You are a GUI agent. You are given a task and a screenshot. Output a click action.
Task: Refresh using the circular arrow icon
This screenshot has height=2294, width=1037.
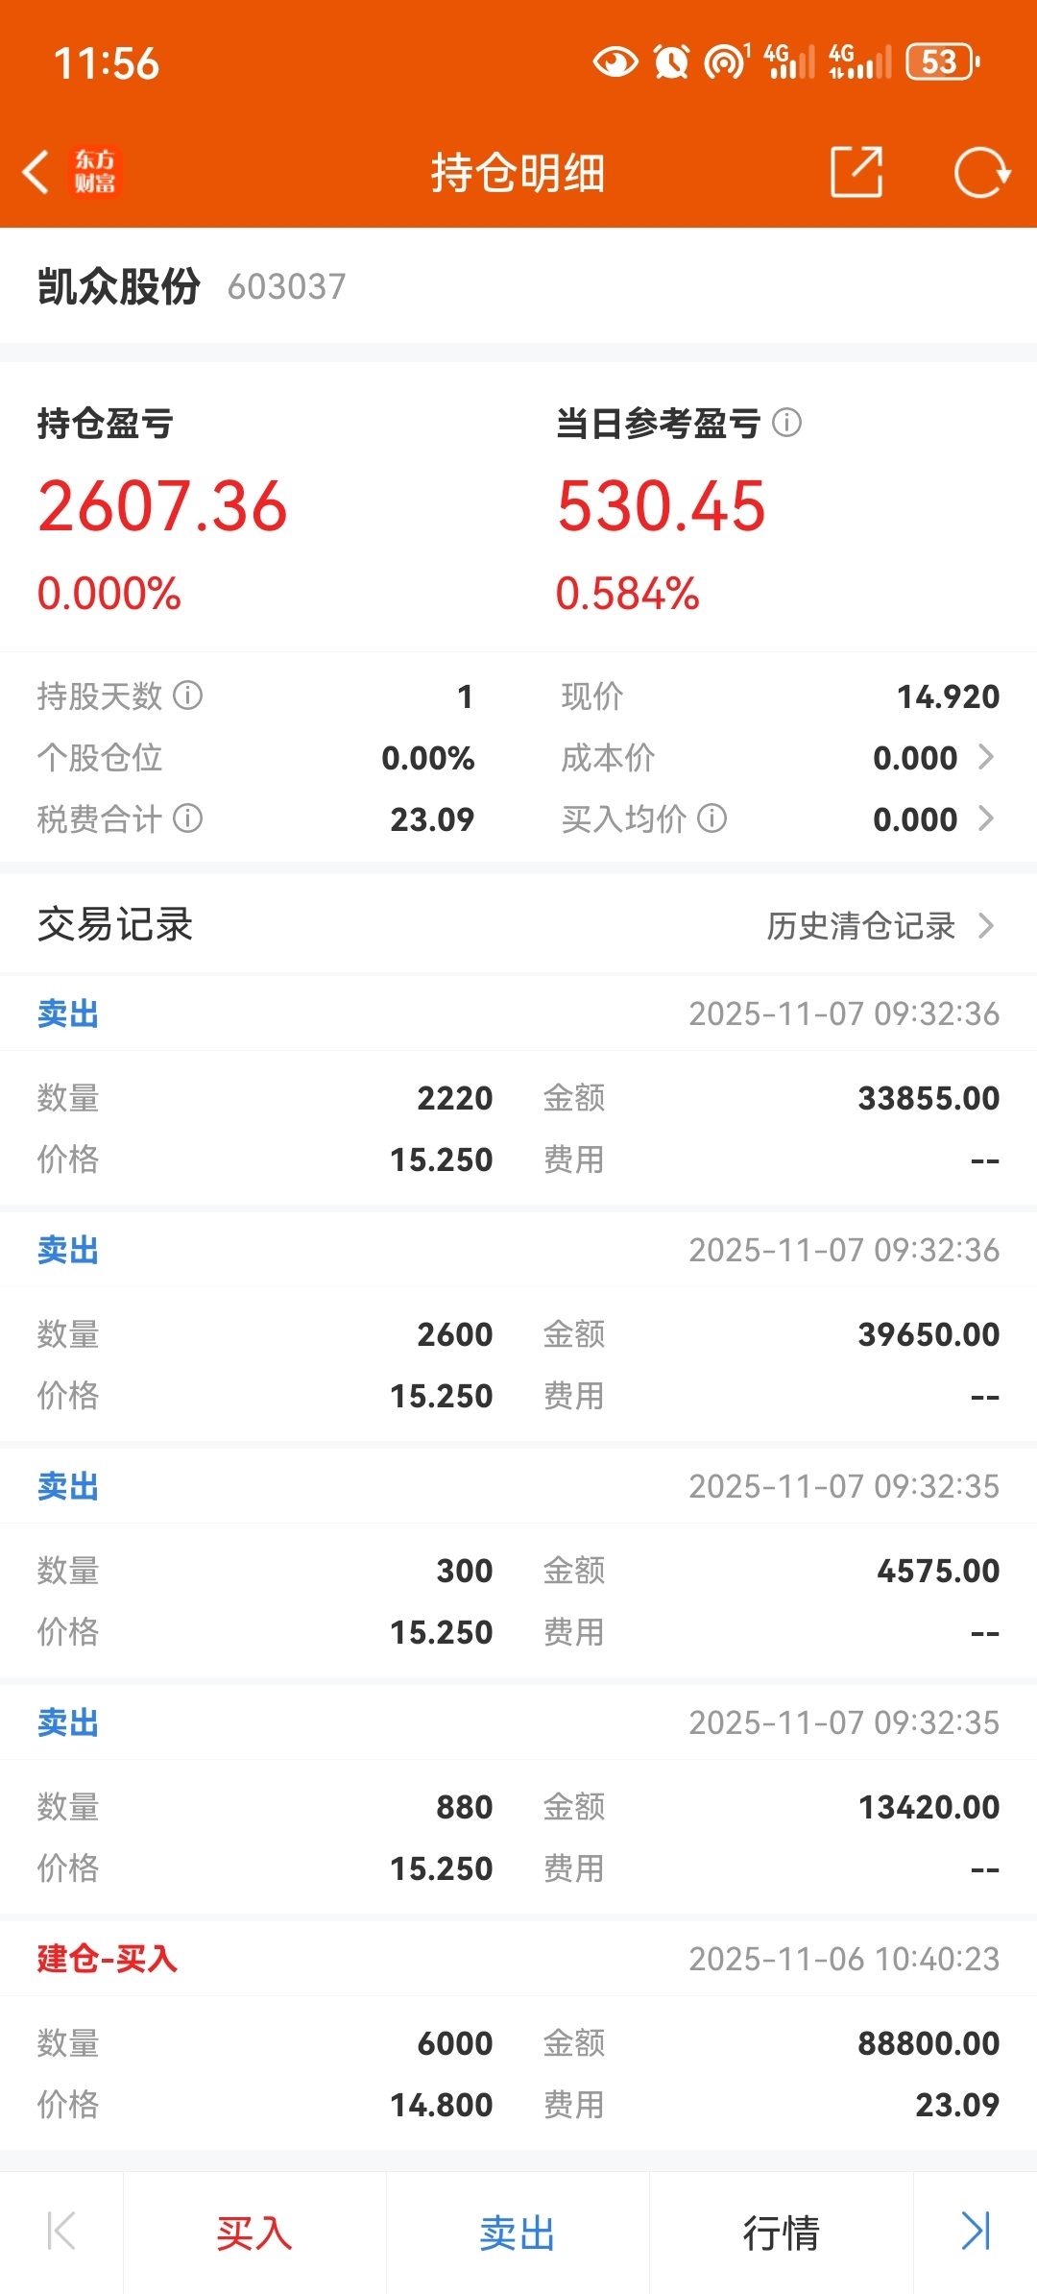[981, 173]
